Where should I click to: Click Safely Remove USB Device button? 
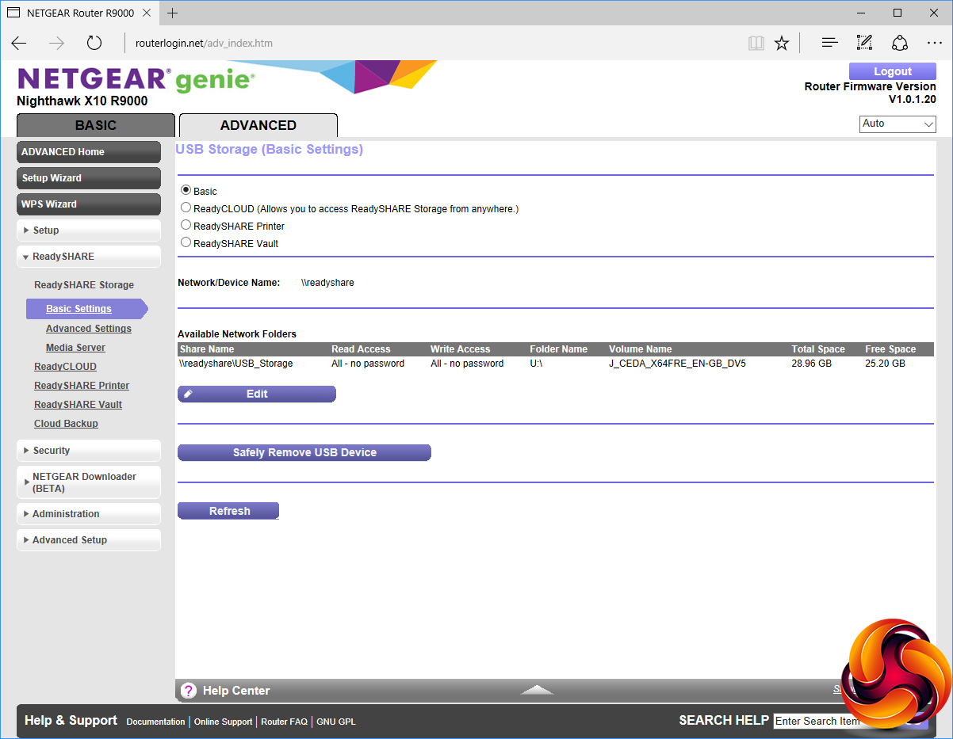[x=304, y=452]
